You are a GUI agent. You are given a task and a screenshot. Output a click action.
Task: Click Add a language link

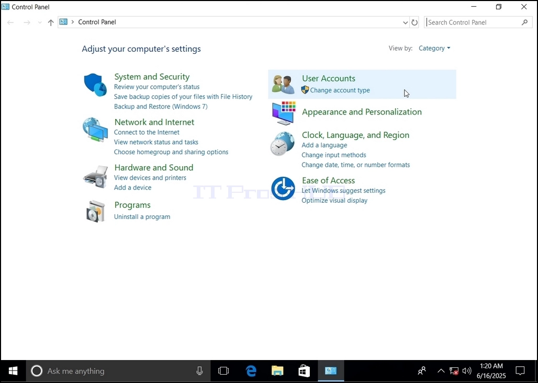coord(324,145)
